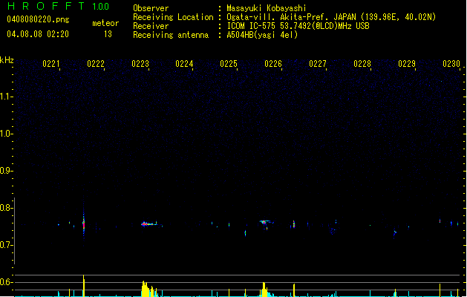Screen dimensions: 467x297
Task: Click the antenna value A504HB(yagi 4el)
Action: 262,35
